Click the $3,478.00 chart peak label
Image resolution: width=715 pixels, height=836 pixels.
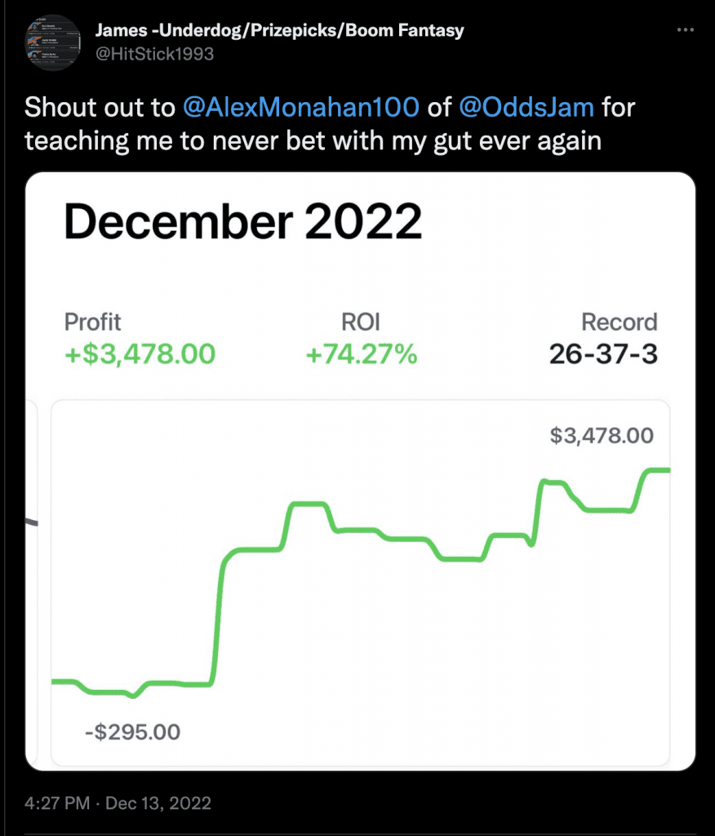tap(602, 436)
